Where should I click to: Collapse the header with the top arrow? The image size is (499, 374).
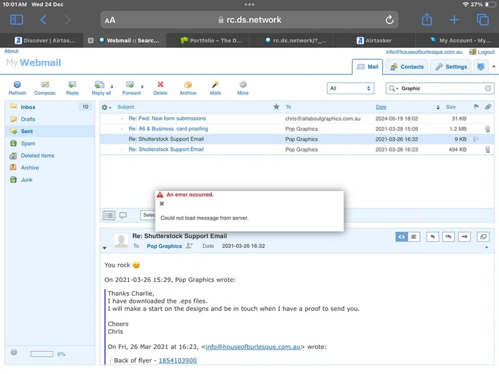click(493, 66)
